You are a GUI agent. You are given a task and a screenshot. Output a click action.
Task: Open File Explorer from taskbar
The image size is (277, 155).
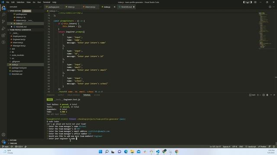point(132,152)
